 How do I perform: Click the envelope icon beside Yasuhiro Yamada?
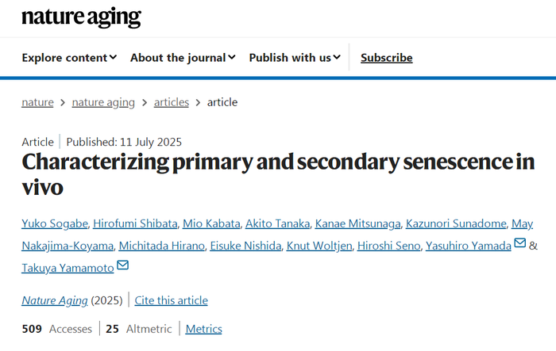[519, 242]
